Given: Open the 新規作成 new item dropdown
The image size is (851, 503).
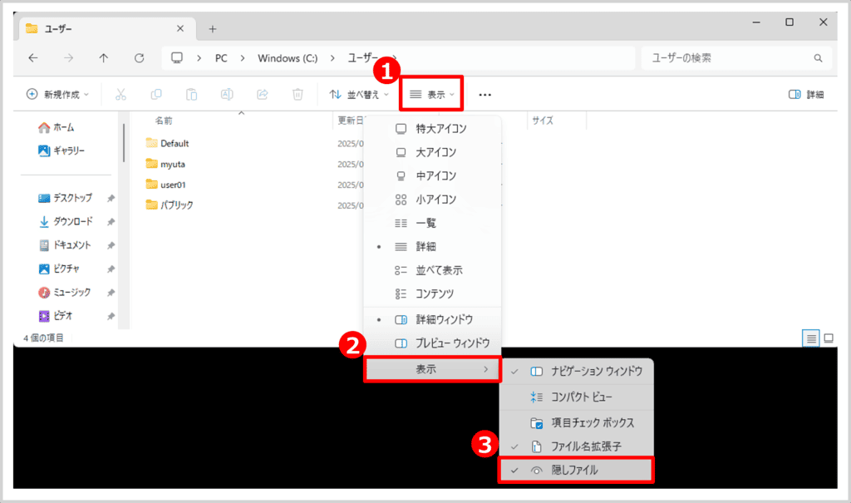Looking at the screenshot, I should click(x=57, y=95).
